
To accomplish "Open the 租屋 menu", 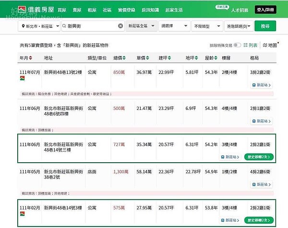I will pos(92,10).
